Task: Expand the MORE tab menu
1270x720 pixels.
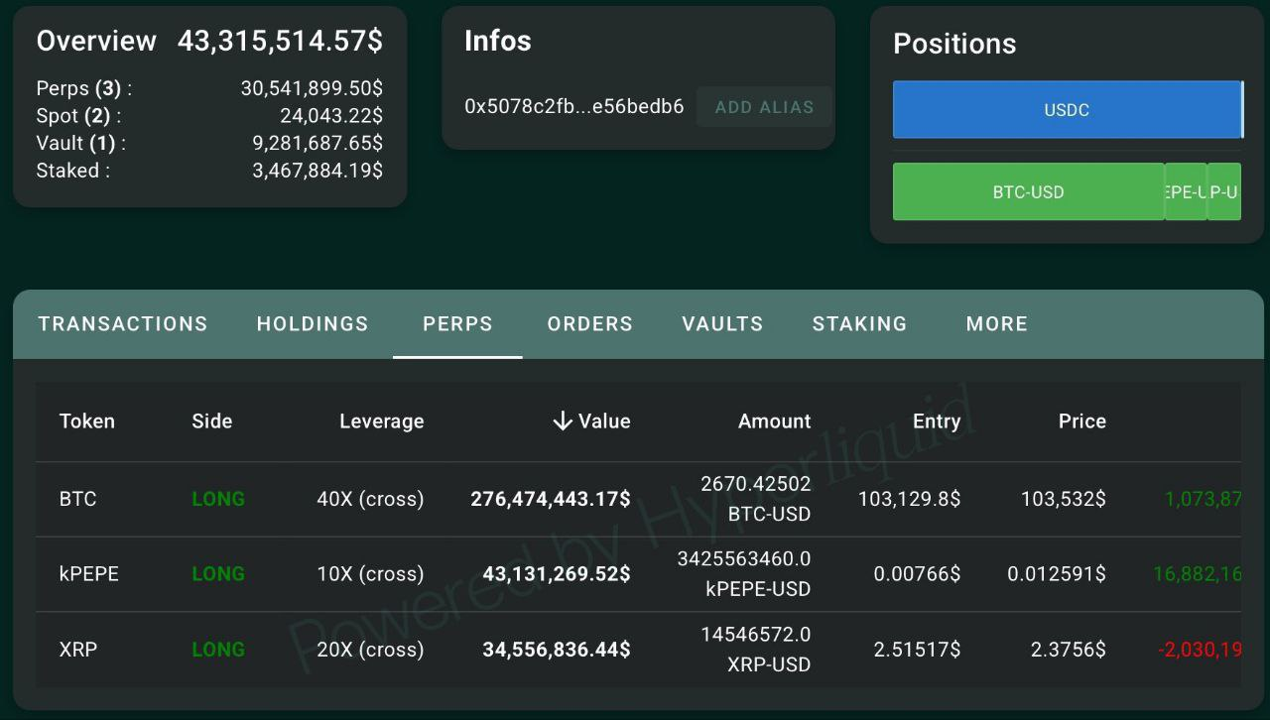Action: coord(997,324)
